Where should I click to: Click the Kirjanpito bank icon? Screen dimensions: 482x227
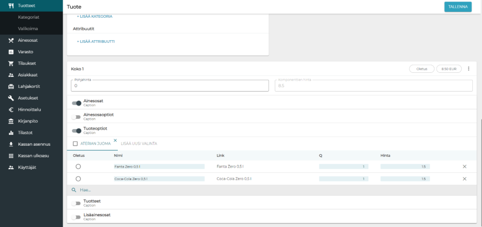(x=11, y=121)
